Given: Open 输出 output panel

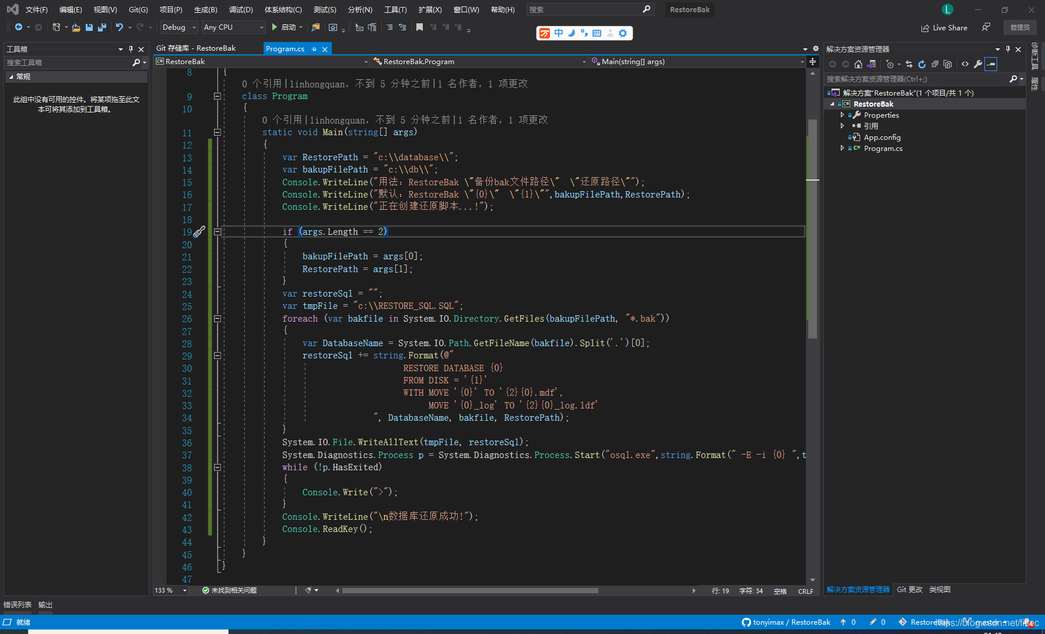Looking at the screenshot, I should coord(45,605).
